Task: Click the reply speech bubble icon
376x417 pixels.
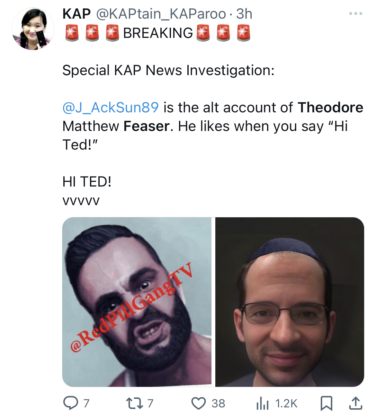Action: [70, 403]
